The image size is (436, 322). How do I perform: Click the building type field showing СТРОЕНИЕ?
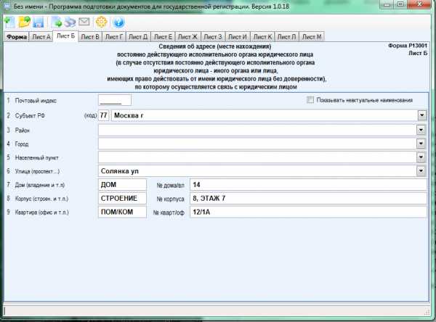pyautogui.click(x=122, y=199)
